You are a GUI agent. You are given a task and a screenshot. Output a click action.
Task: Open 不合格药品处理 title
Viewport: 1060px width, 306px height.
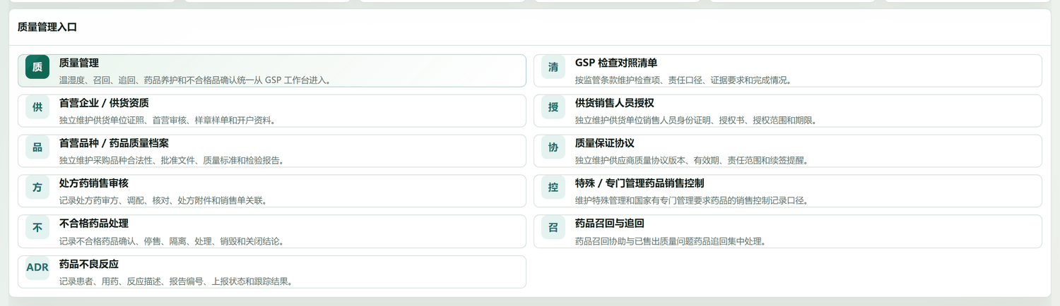(x=94, y=224)
